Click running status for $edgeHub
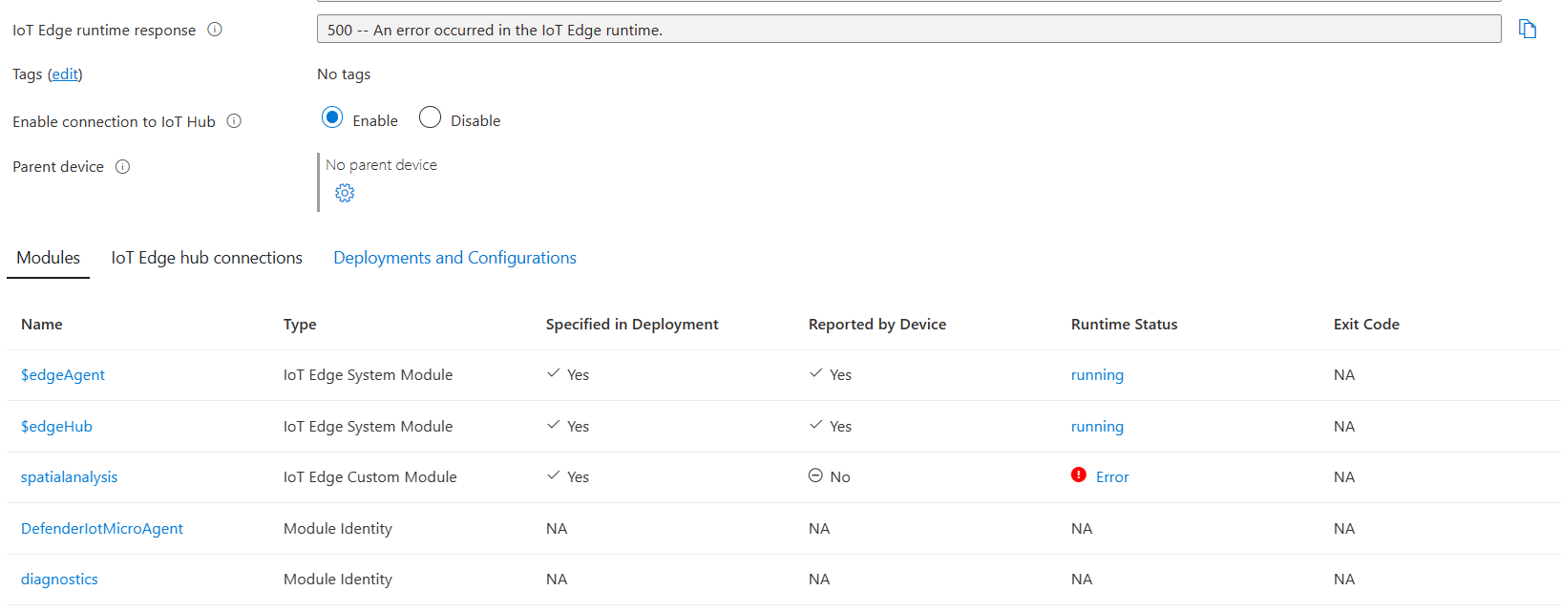Image resolution: width=1561 pixels, height=612 pixels. [1097, 427]
